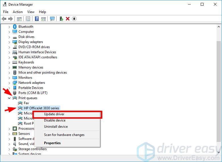222x162 pixels.
Task: Click the Processors icon
Action: (x=15, y=129)
